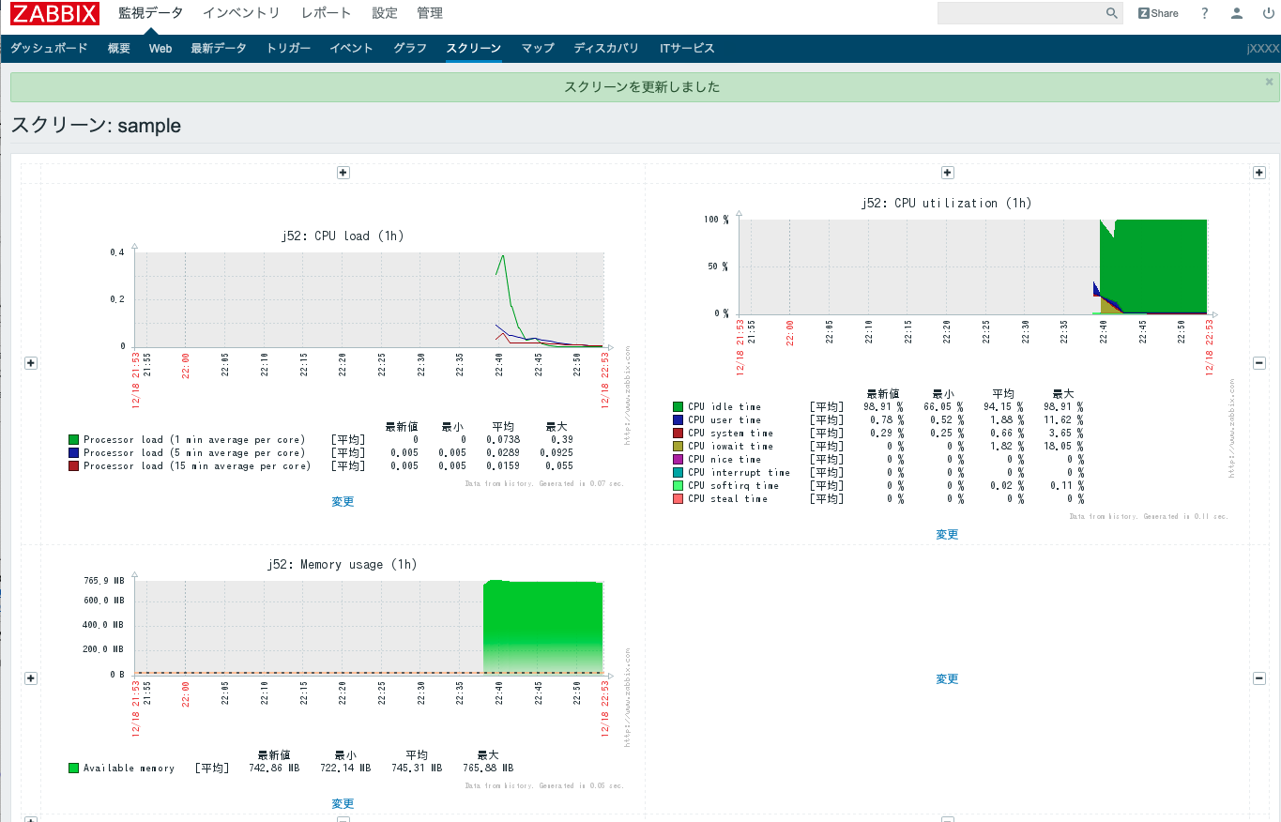The image size is (1281, 822).
Task: Open help via question mark icon
Action: (x=1205, y=13)
